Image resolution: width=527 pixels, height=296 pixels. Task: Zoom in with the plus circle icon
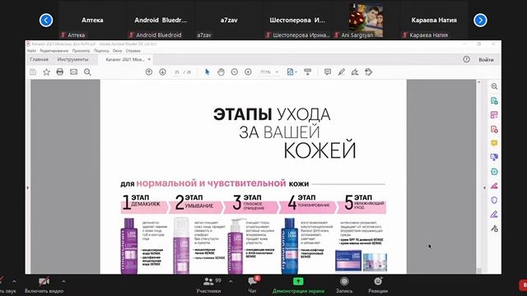[248, 72]
